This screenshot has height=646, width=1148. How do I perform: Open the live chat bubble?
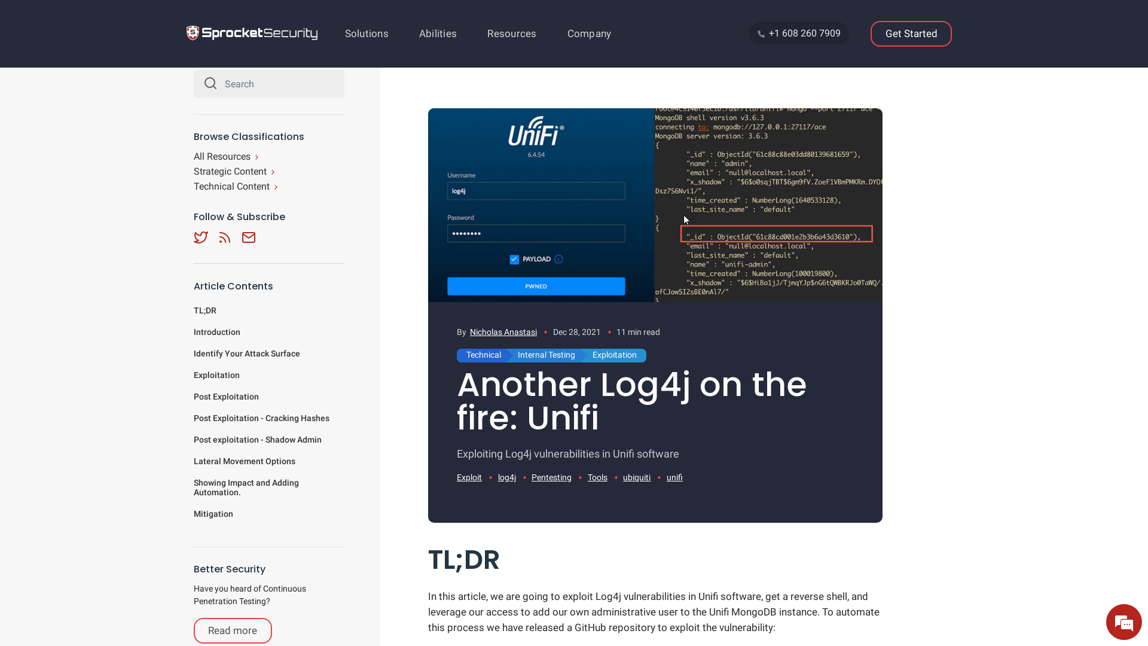point(1123,622)
